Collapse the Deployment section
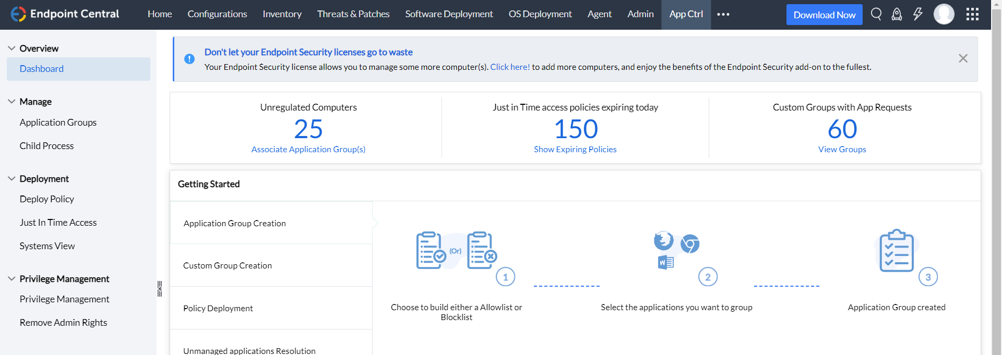The height and width of the screenshot is (355, 1002). pyautogui.click(x=11, y=178)
